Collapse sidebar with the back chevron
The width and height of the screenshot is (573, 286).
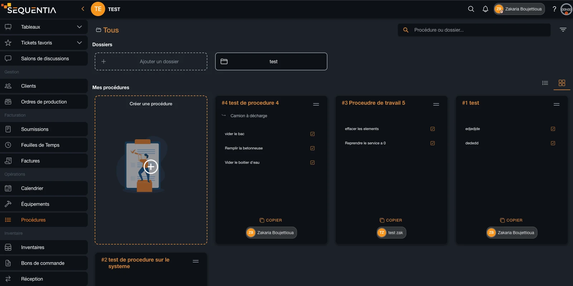point(83,9)
